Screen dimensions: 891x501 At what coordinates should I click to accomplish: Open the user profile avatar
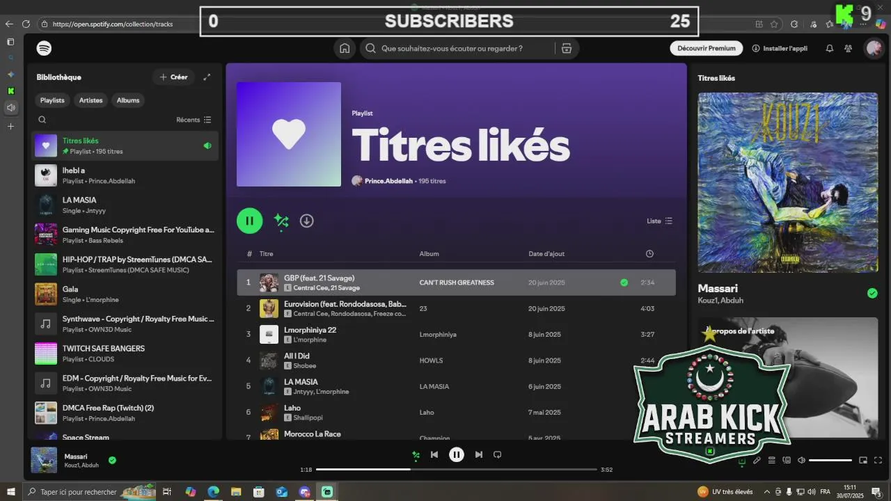pyautogui.click(x=873, y=49)
